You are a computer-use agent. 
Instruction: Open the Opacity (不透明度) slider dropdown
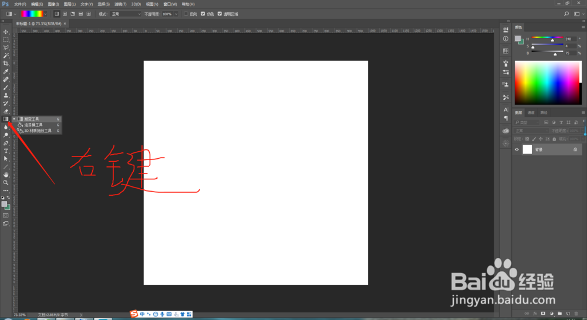[x=176, y=14]
